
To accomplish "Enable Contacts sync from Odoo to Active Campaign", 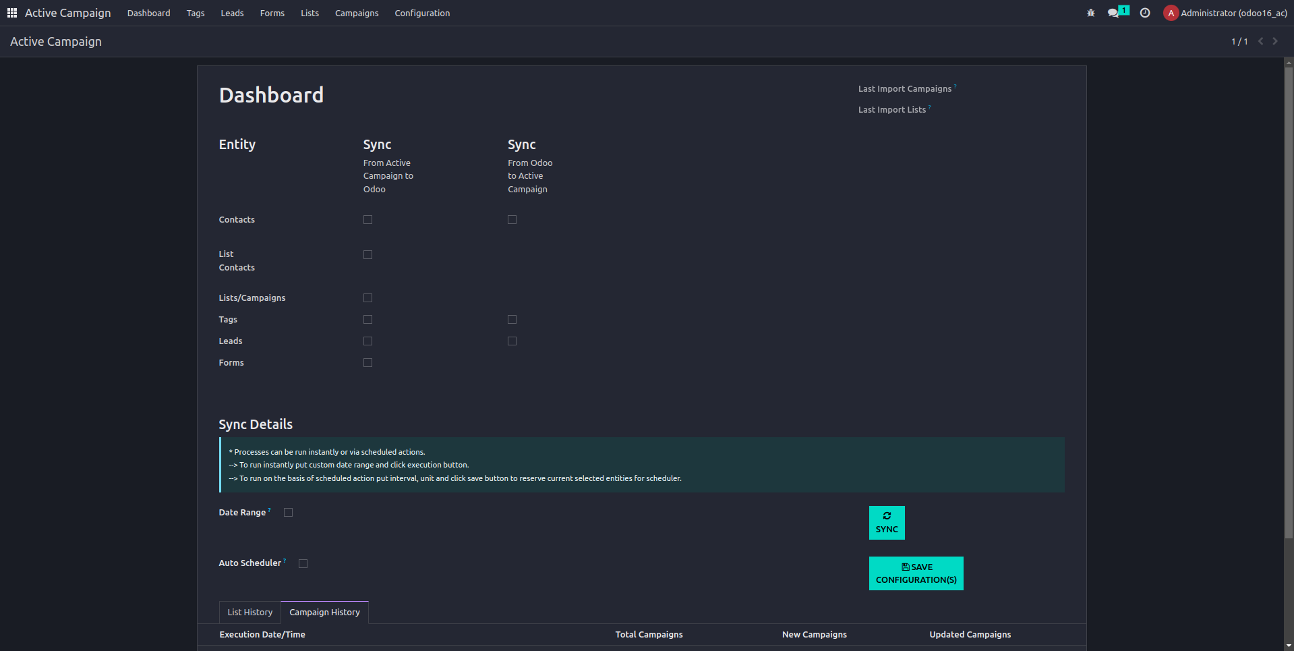I will click(512, 219).
